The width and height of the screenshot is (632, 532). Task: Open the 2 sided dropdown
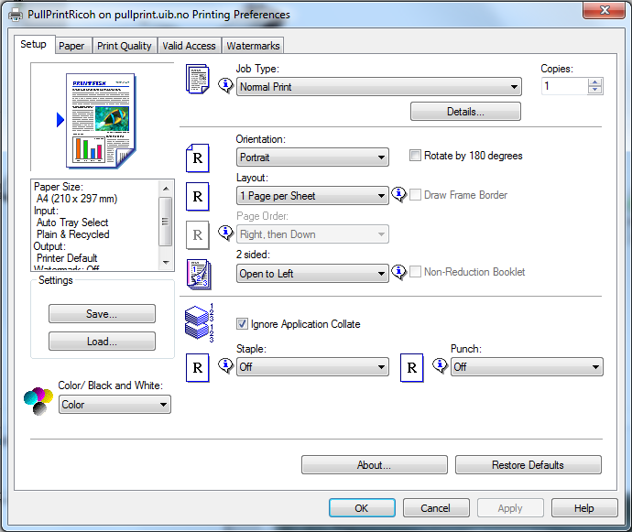[312, 273]
